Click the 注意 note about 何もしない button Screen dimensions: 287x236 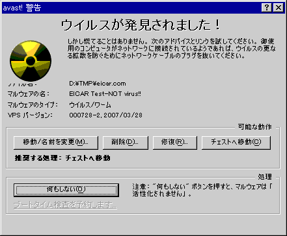(x=202, y=190)
